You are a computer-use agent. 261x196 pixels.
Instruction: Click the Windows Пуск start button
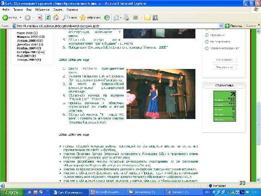[x=12, y=192]
